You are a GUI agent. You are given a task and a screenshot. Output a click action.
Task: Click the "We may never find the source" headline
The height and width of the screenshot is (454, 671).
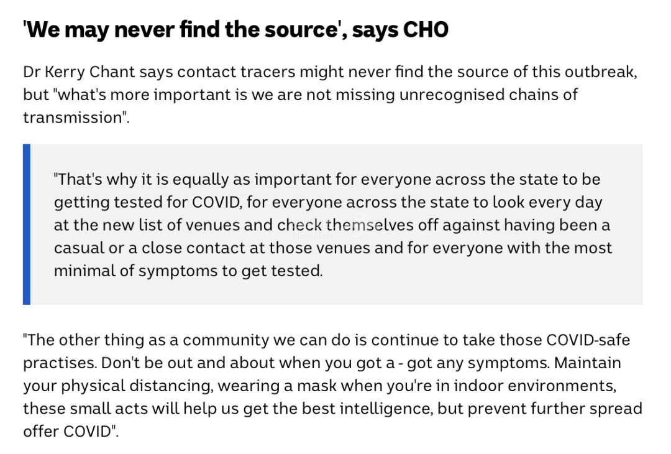(x=180, y=30)
